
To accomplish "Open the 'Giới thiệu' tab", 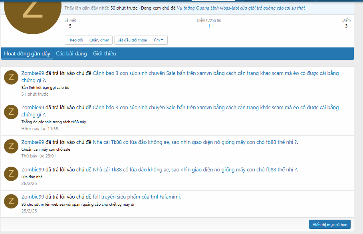I will pos(104,53).
